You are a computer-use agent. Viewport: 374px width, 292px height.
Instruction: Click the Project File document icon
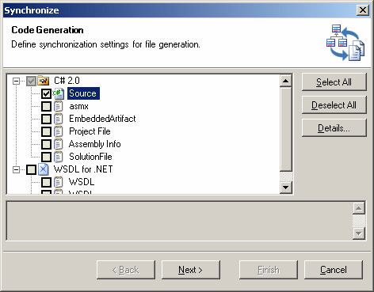point(58,131)
